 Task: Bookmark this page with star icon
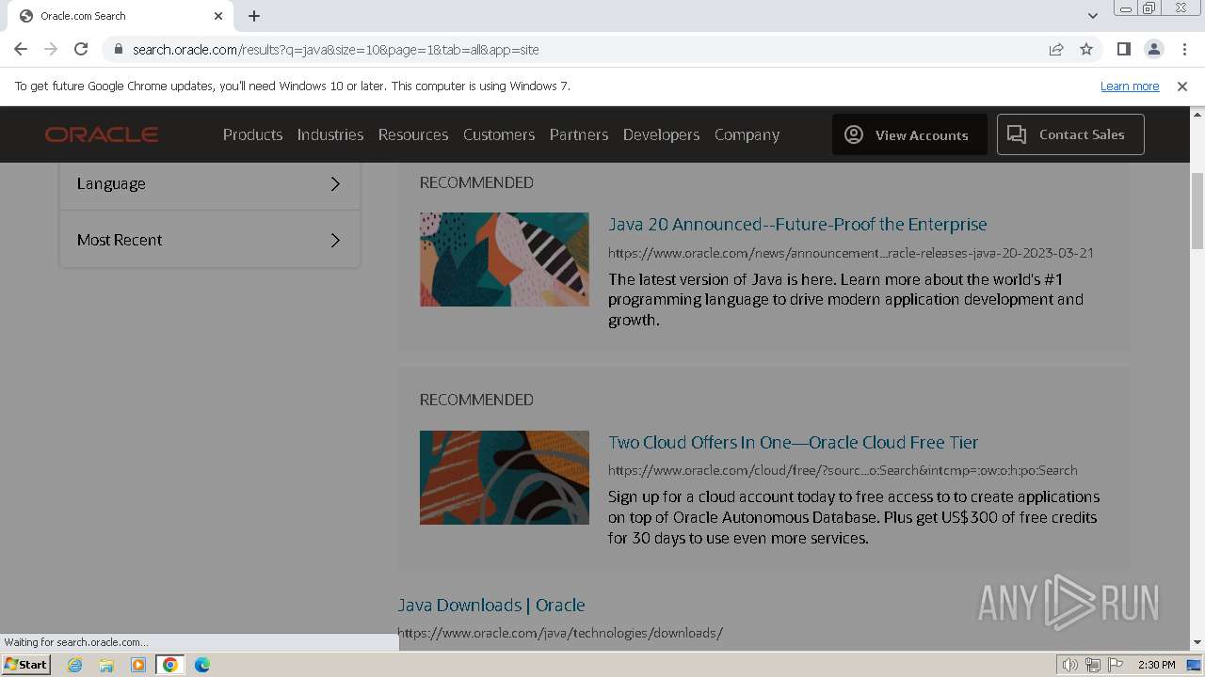tap(1086, 49)
